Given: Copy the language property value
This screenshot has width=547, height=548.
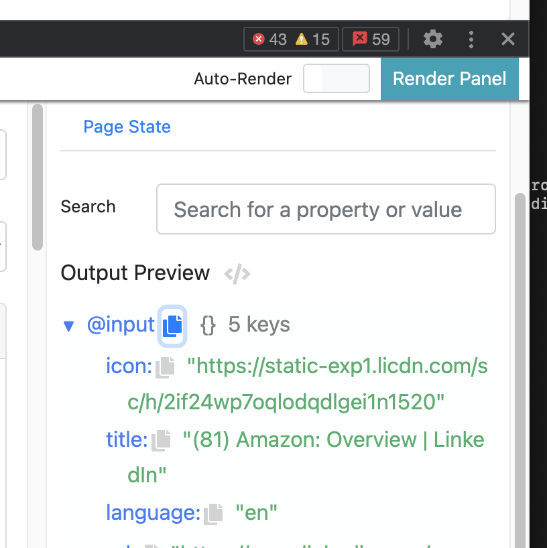Looking at the screenshot, I should tap(213, 514).
